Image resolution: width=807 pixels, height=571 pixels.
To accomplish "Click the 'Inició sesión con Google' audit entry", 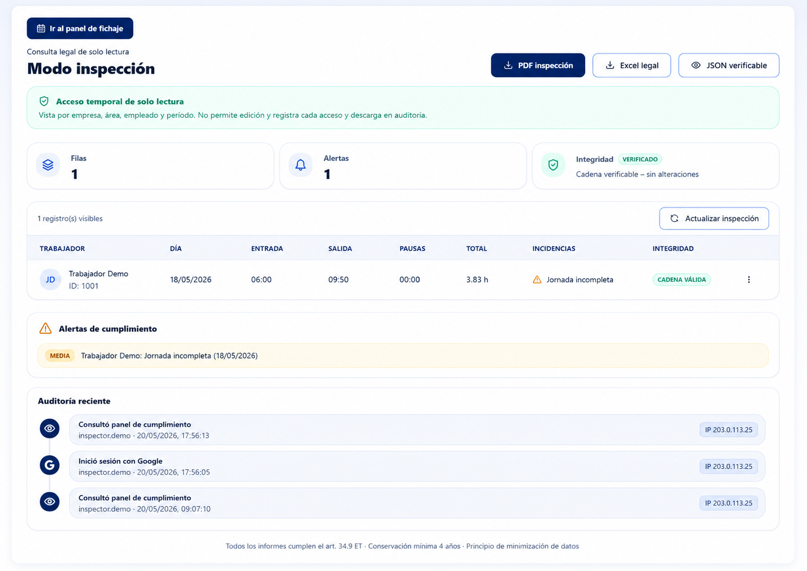I will pos(417,467).
